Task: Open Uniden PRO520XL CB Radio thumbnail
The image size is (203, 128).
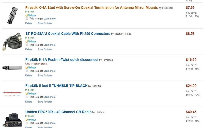Action: pos(12,120)
